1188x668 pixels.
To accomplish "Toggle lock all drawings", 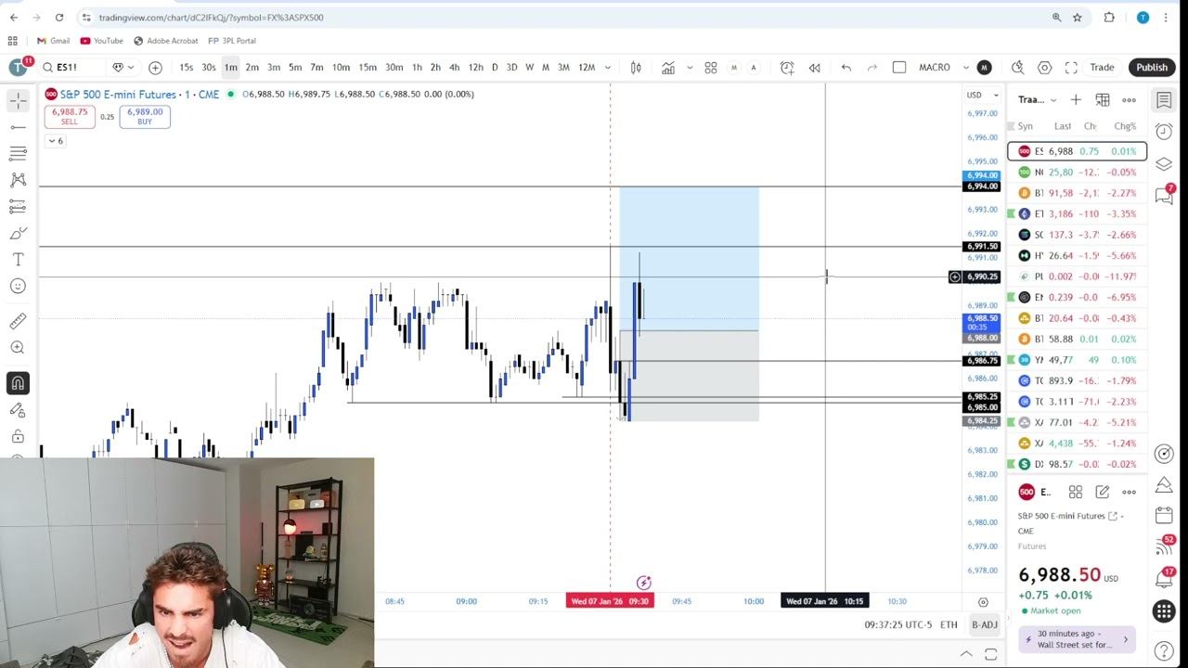I will point(18,436).
